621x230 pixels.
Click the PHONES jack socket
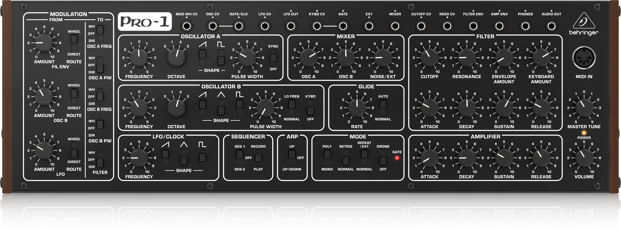(x=525, y=26)
